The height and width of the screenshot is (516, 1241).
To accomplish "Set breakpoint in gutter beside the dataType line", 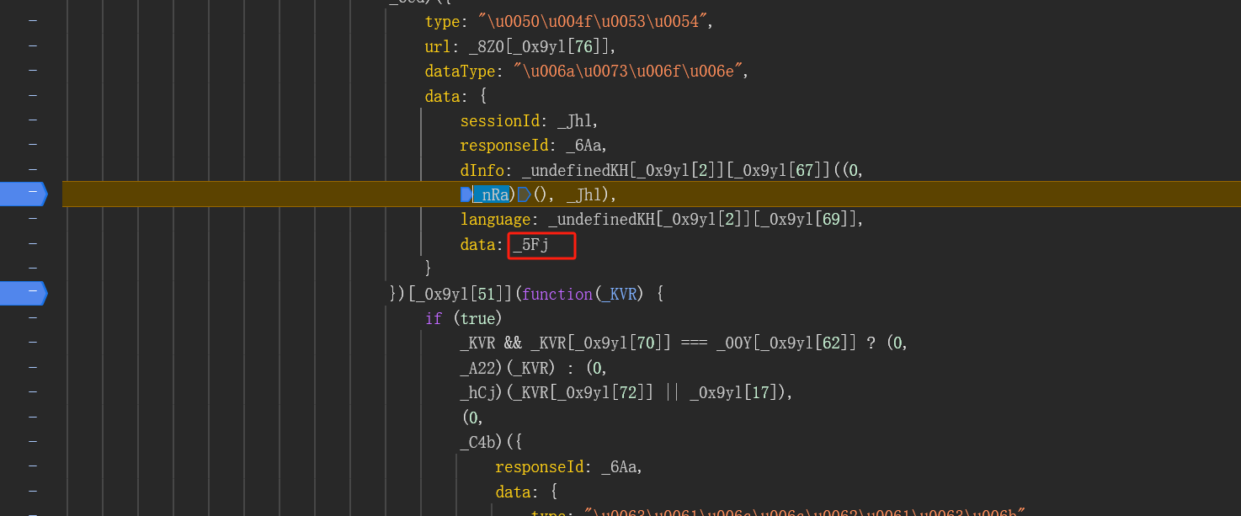I will click(33, 70).
